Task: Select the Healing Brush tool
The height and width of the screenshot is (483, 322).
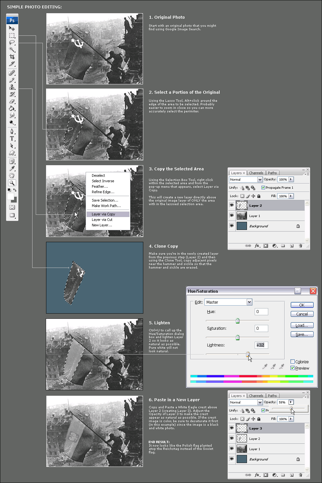Action: pyautogui.click(x=12, y=73)
